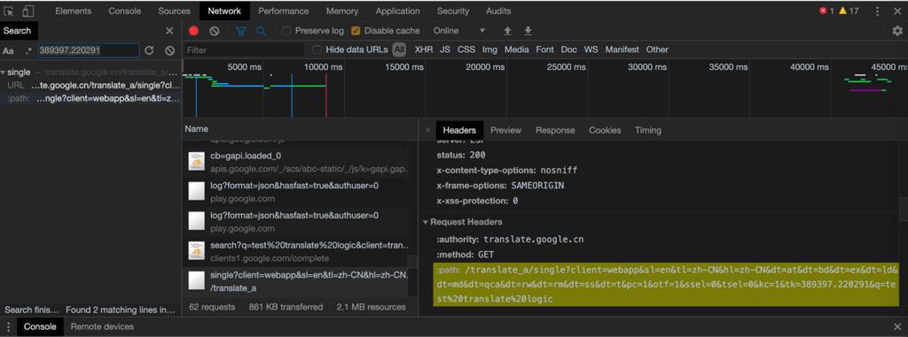Clear the network log with the clear icon
Screen dimensions: 908x337
coord(215,31)
